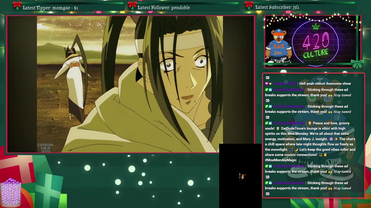Click the purple bead jar in bottom-left corner
Screen dimensions: 371x208
coord(11,192)
